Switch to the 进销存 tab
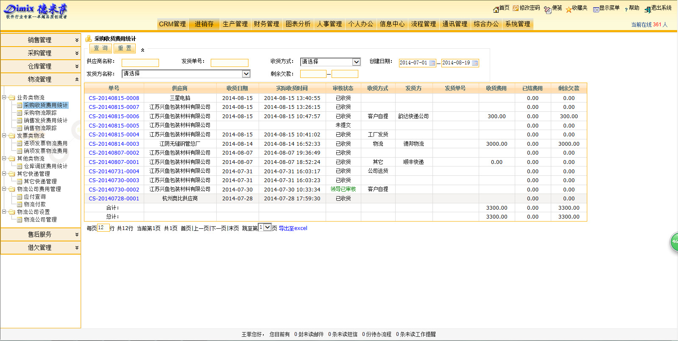 (204, 24)
